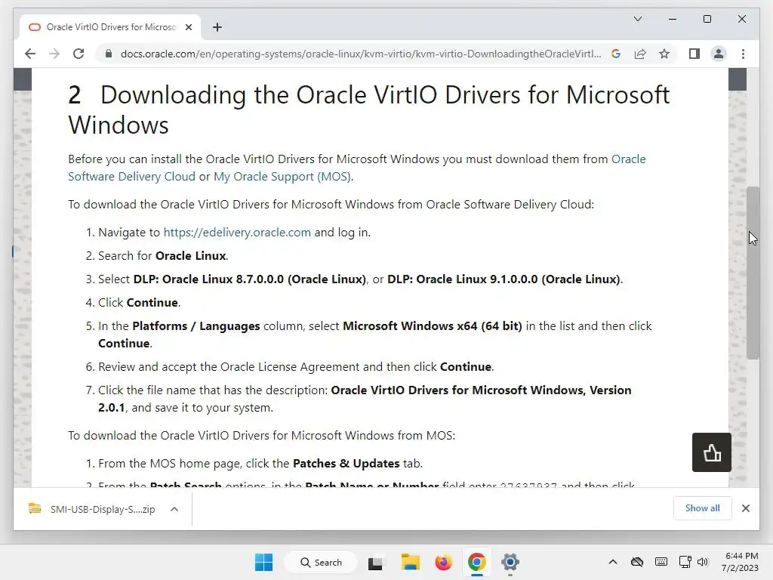Switch to Chrome in the taskbar

click(477, 562)
